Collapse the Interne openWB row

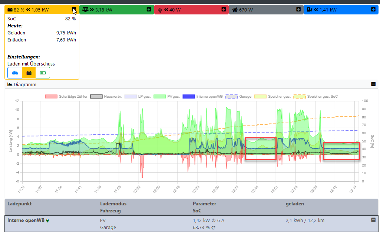373,220
